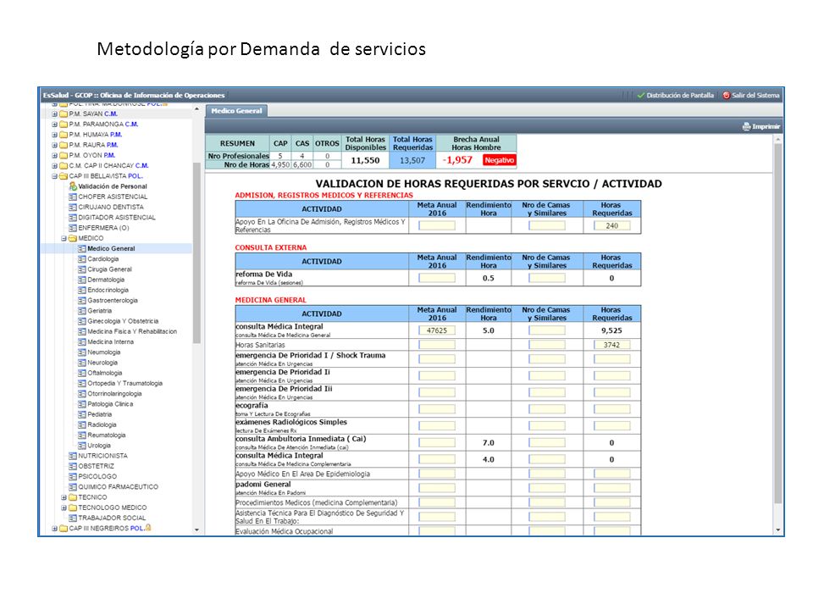Click the CHOFER ASISTENCIAL form icon

(73, 197)
